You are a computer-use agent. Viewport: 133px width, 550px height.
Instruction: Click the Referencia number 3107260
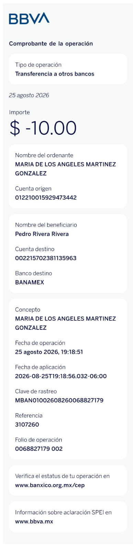(27, 425)
